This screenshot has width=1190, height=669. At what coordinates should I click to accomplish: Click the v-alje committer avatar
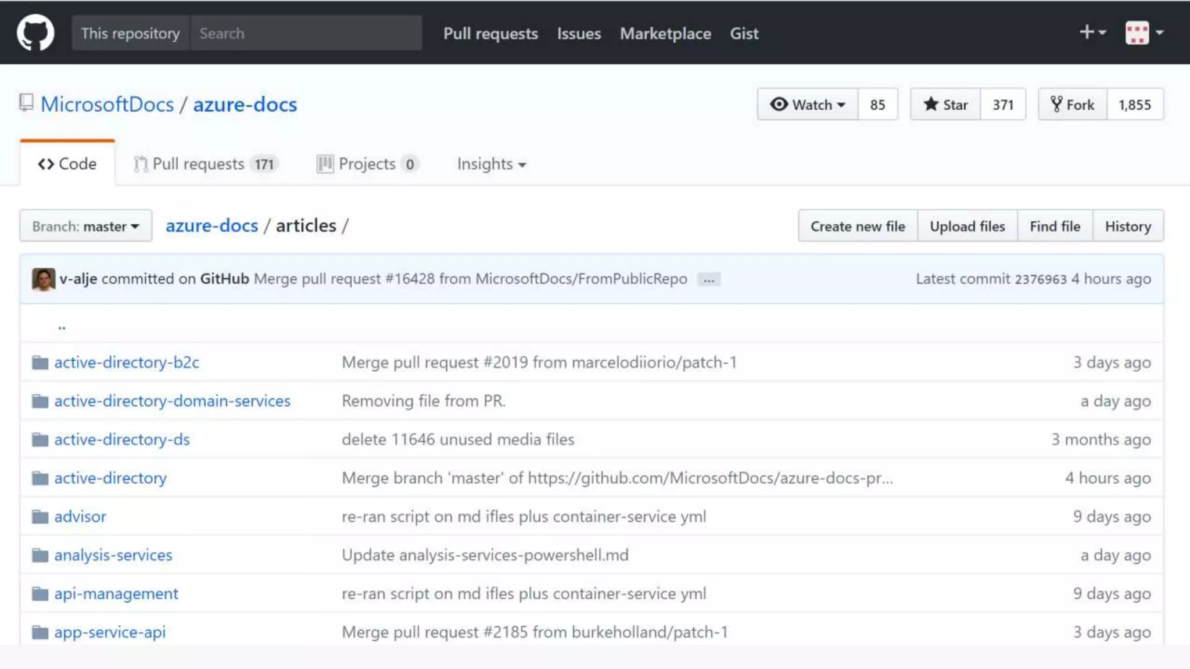44,279
